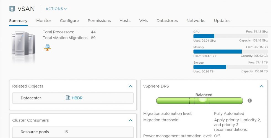View the Datastores tab
Screen dimensions: 271x138
[167, 21]
